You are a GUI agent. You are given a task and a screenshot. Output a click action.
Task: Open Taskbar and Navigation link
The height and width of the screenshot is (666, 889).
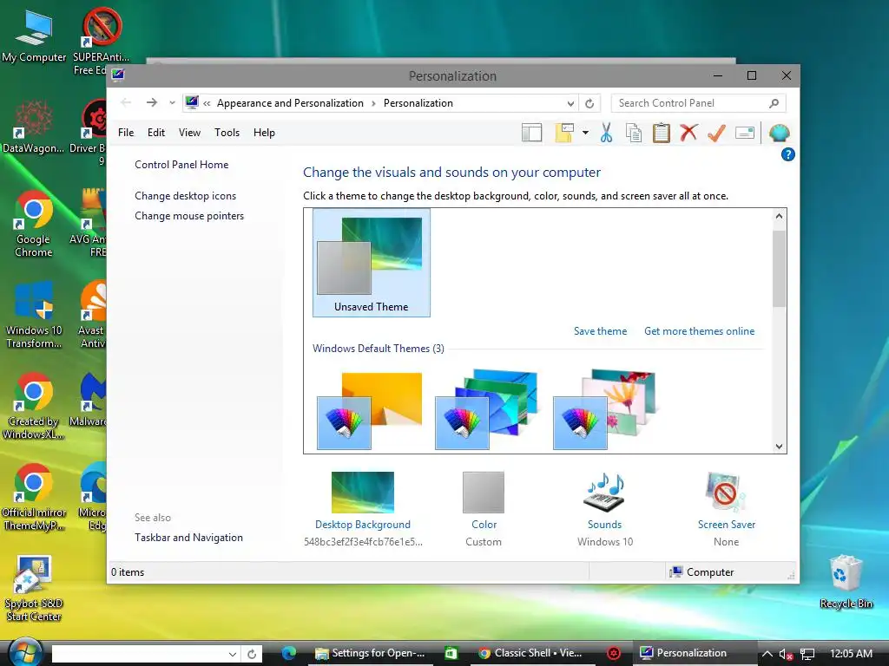[x=188, y=538]
